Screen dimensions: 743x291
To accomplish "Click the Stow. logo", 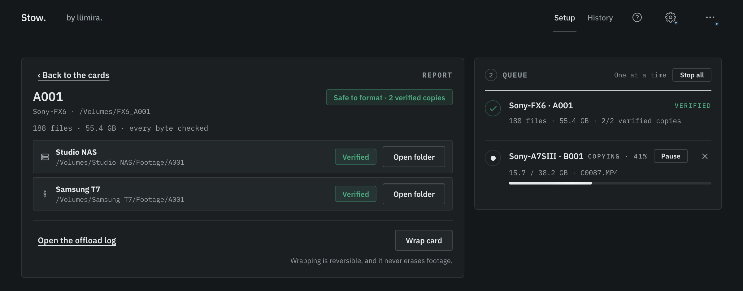I will 33,18.
